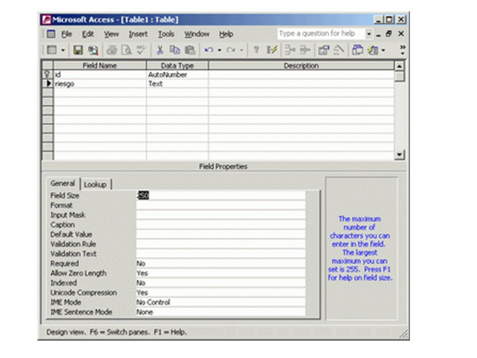Click the File Search icon

pyautogui.click(x=93, y=50)
